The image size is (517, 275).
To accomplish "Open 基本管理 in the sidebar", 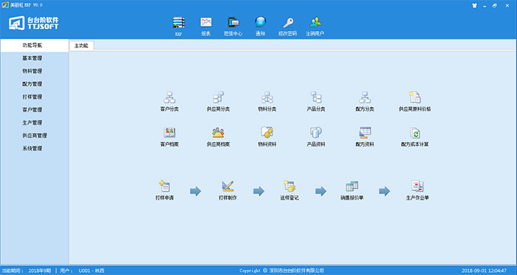I will pos(32,58).
